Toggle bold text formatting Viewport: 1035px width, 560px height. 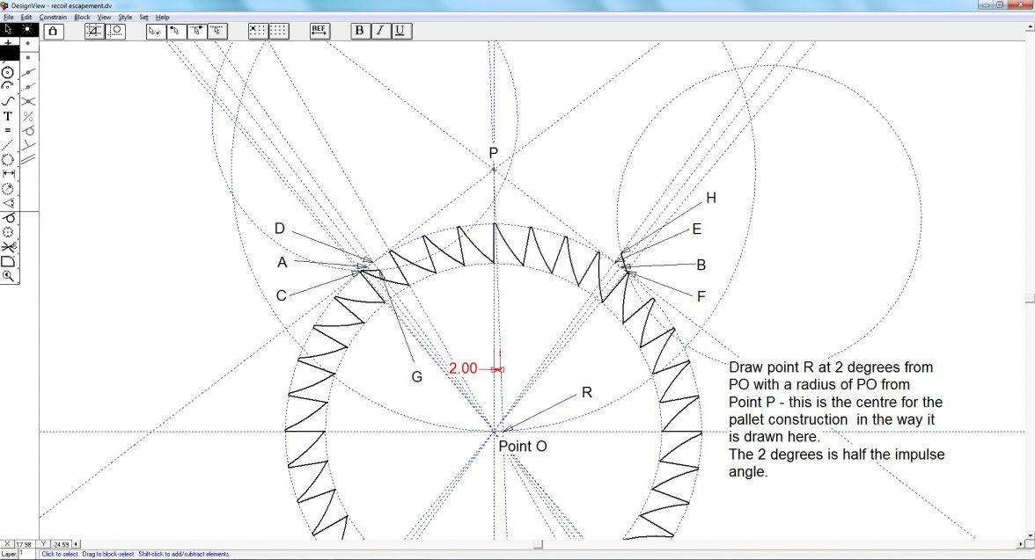click(359, 31)
